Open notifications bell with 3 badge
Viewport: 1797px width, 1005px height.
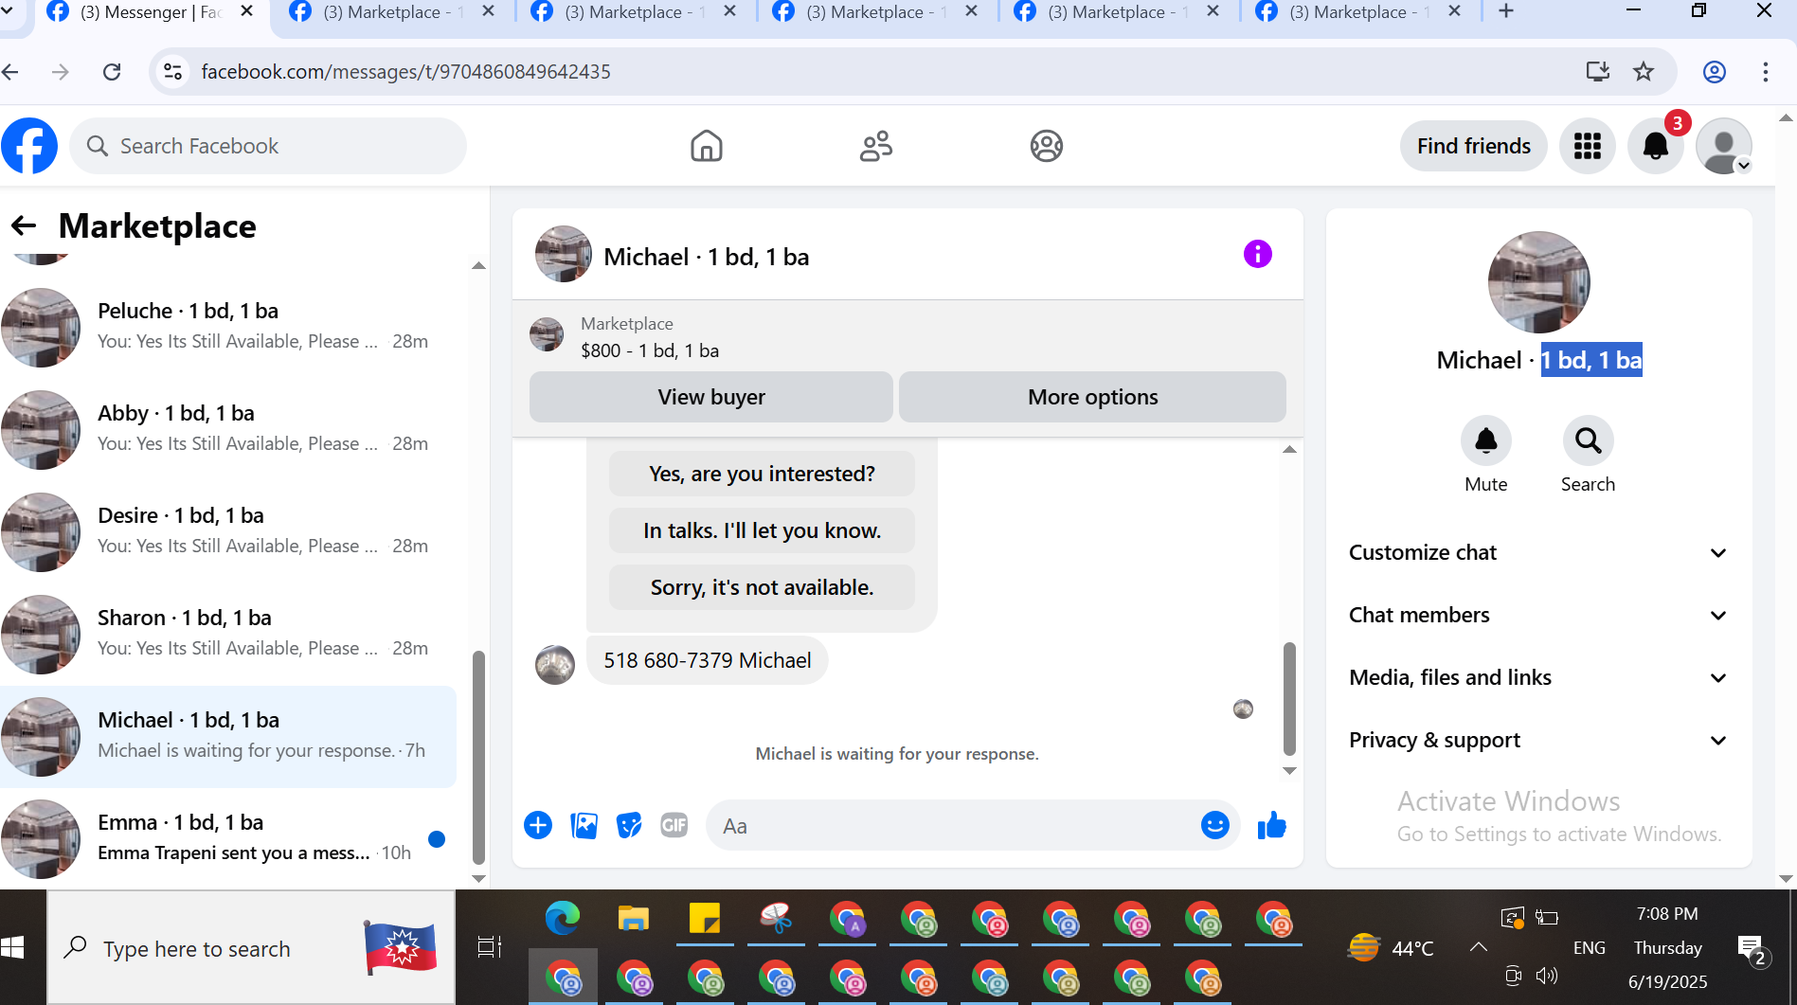[1656, 146]
